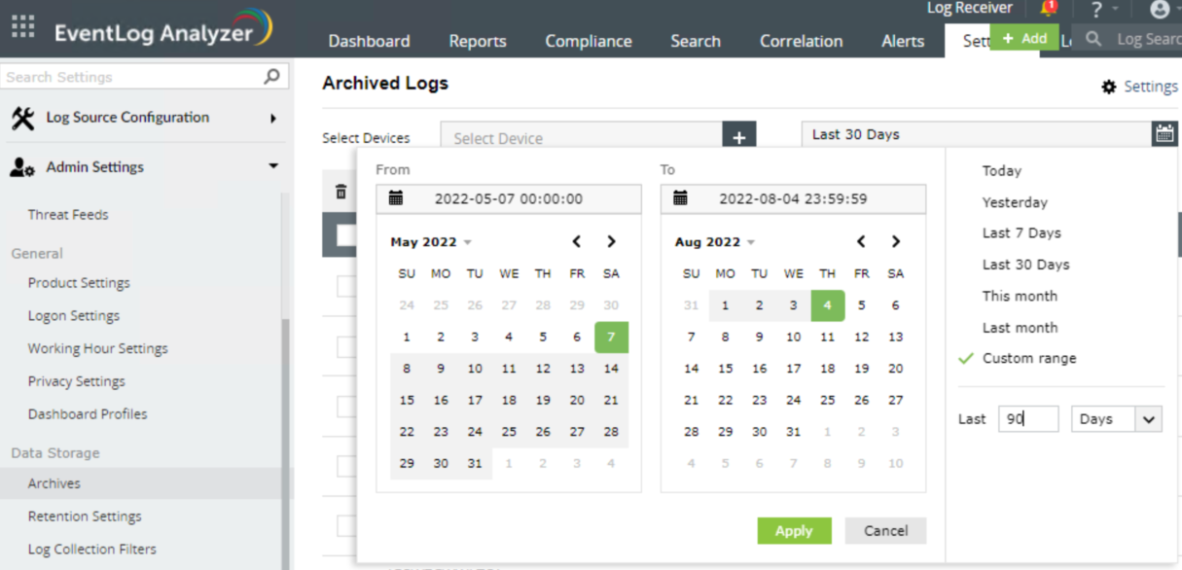1182x570 pixels.
Task: Click the Settings gear icon in Archived Logs
Action: coord(1109,88)
